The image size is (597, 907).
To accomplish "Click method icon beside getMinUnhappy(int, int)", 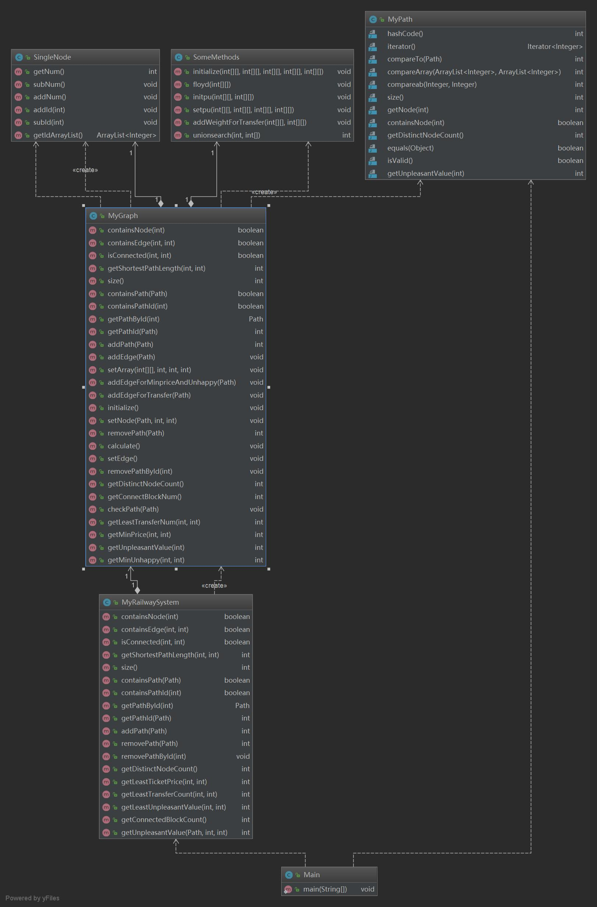I will click(92, 560).
